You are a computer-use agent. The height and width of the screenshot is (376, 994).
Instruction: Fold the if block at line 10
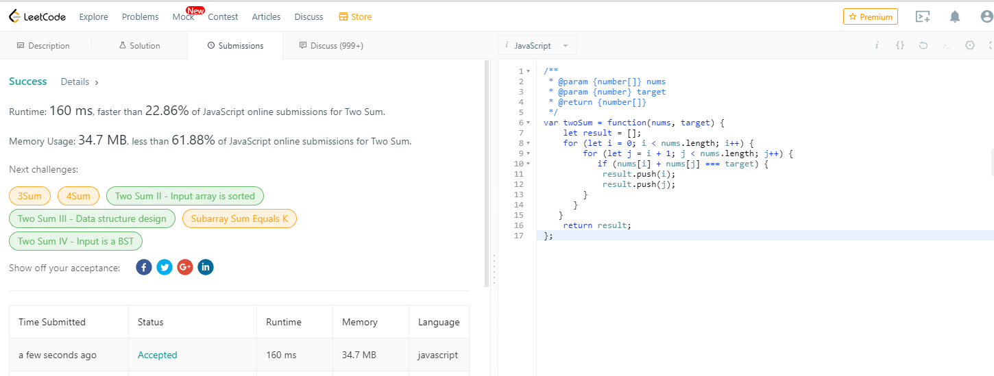(528, 164)
